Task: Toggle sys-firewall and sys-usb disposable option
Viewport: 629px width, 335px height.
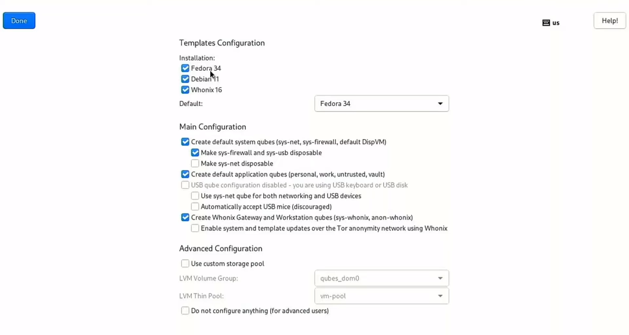Action: tap(195, 153)
